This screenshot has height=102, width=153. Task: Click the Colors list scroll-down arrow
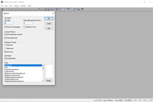pyautogui.click(x=43, y=81)
